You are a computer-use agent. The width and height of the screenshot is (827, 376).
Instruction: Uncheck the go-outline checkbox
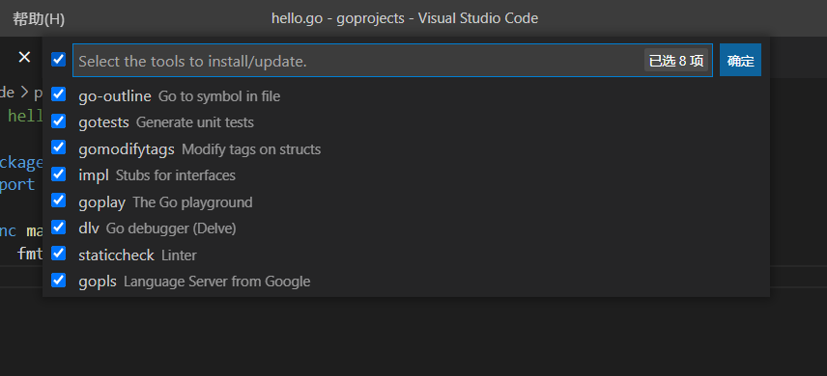coord(59,94)
